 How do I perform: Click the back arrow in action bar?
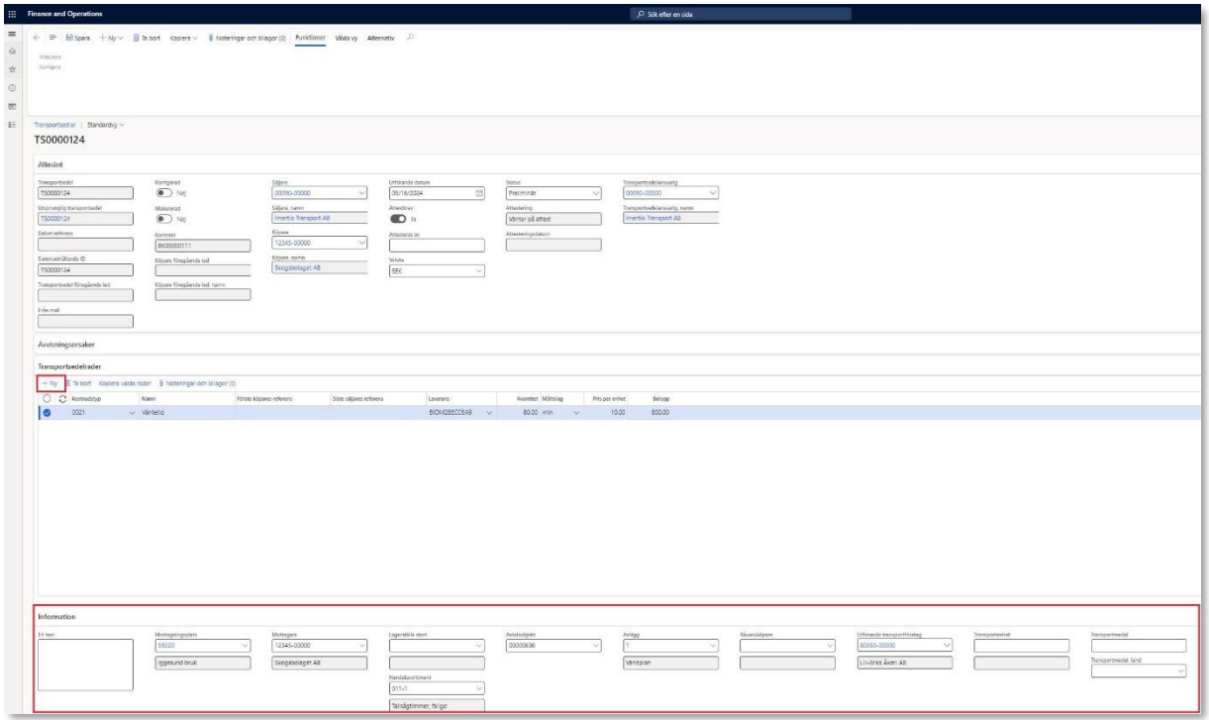point(37,37)
